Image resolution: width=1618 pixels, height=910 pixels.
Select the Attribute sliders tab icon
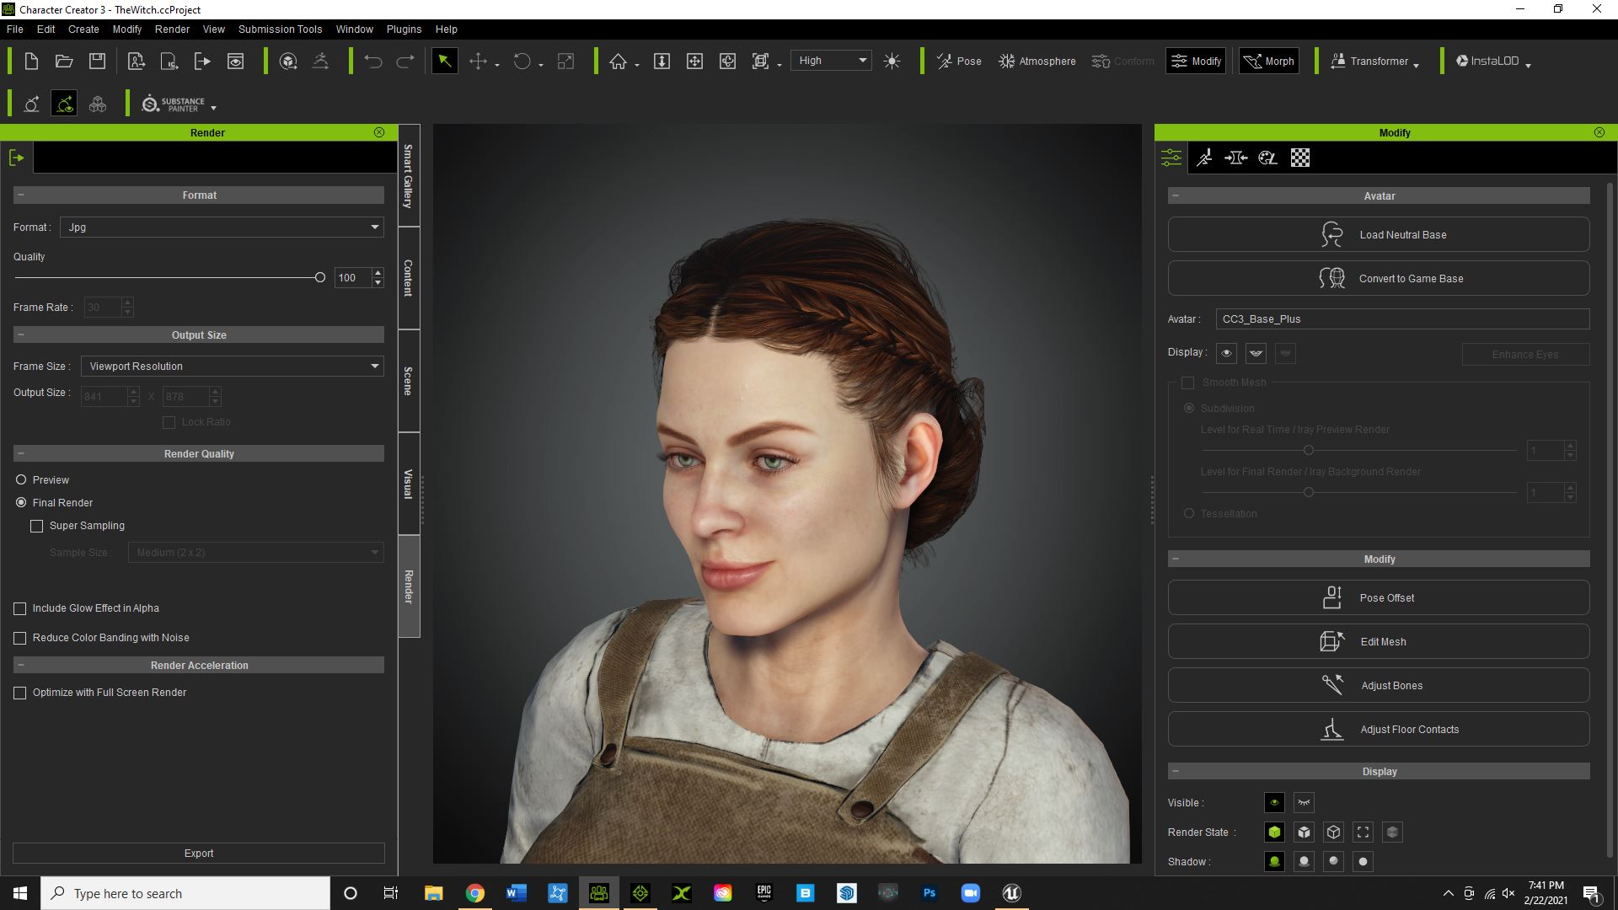[1171, 158]
